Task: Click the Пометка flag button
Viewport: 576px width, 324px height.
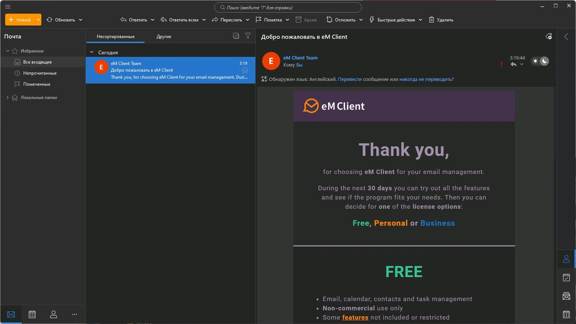Action: 269,20
